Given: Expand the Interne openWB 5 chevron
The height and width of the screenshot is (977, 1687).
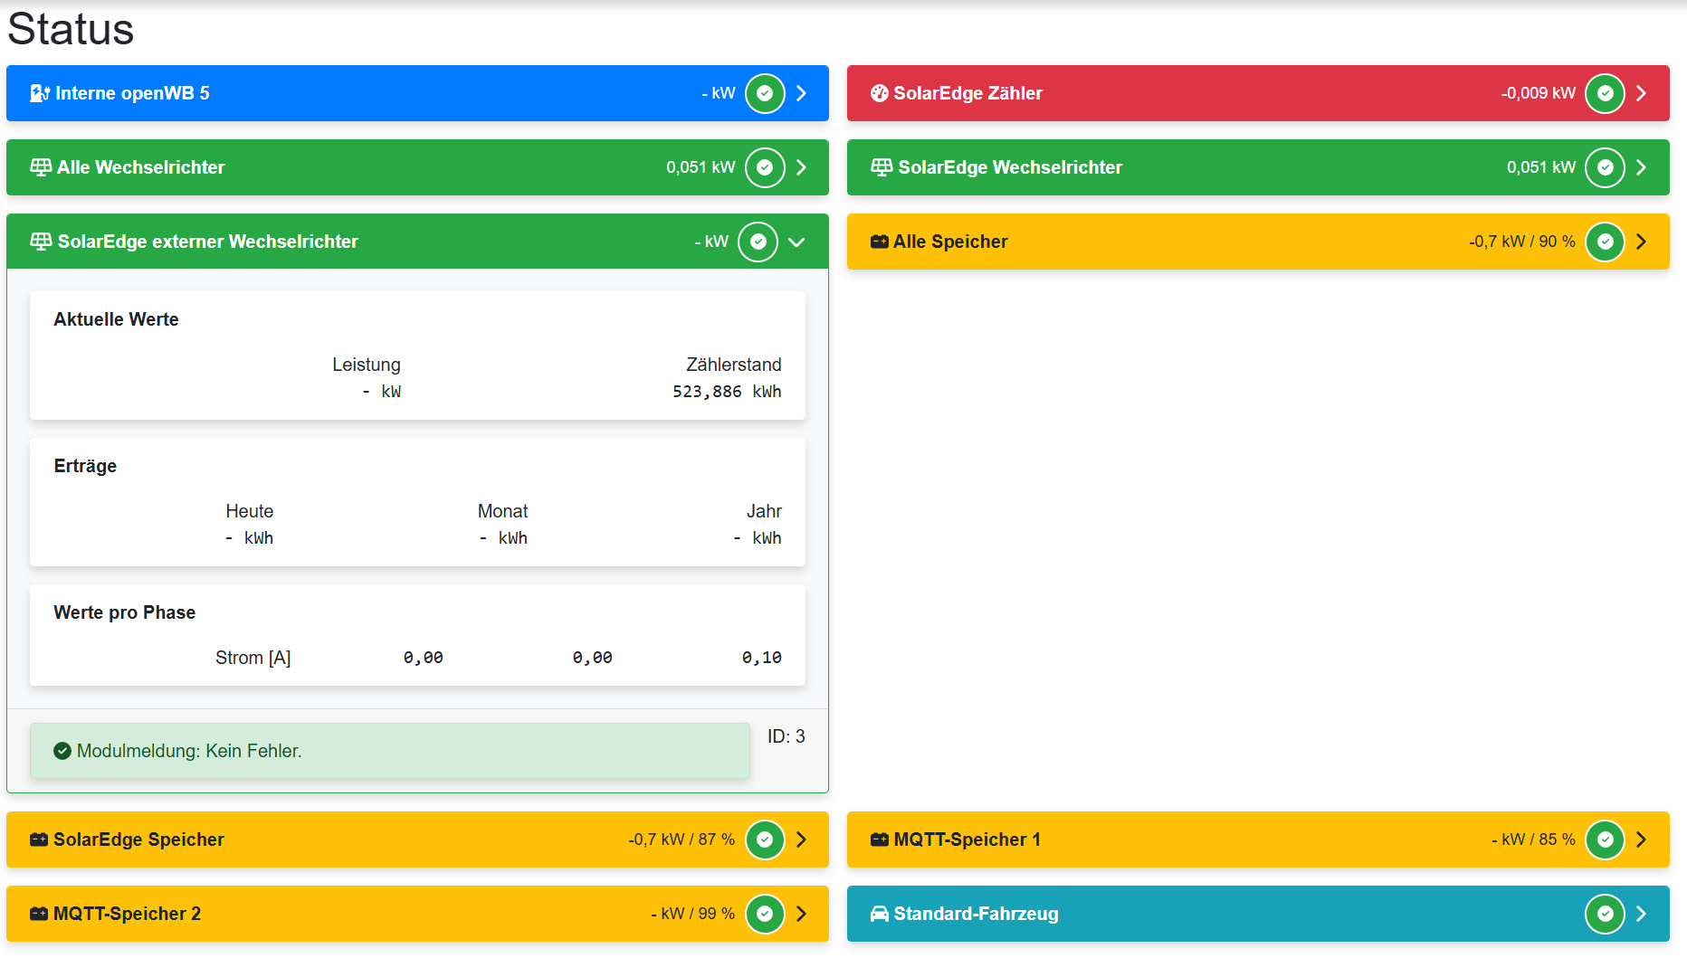Looking at the screenshot, I should [801, 93].
